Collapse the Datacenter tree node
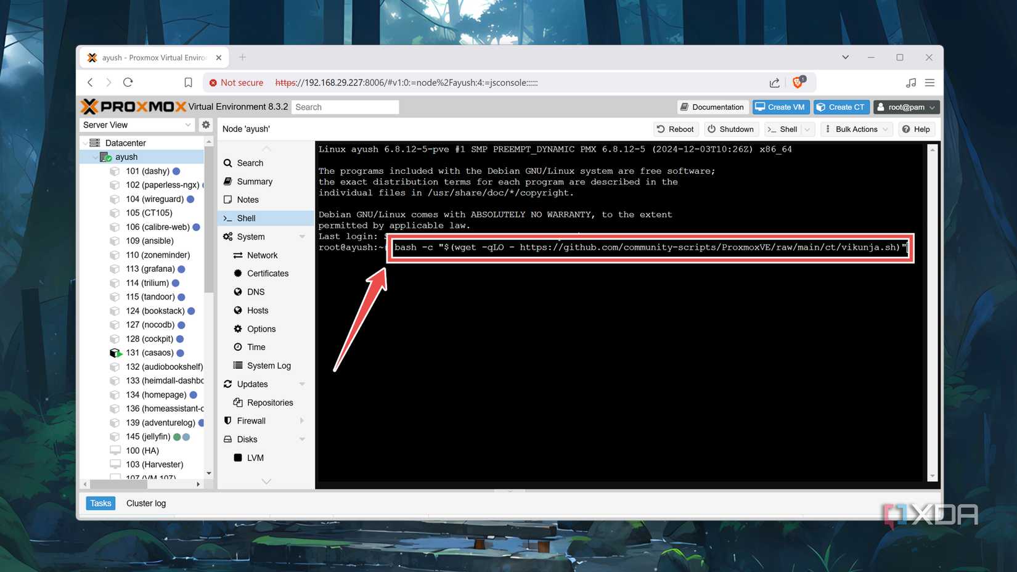1017x572 pixels. tap(86, 142)
